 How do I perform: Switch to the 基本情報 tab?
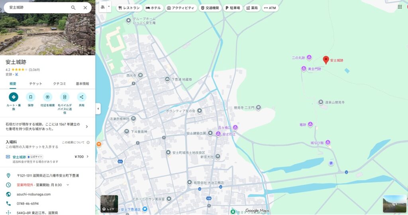(82, 84)
